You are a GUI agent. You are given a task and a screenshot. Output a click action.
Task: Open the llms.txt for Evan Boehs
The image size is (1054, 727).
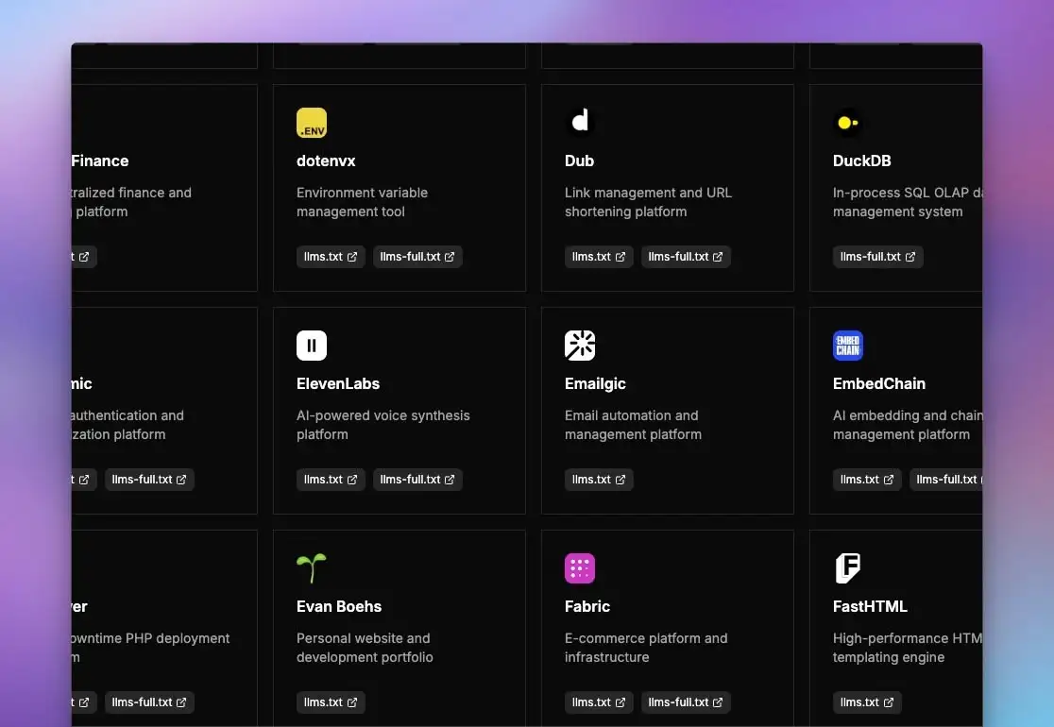(331, 702)
